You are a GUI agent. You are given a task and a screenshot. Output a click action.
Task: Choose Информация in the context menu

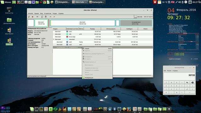(x=97, y=78)
